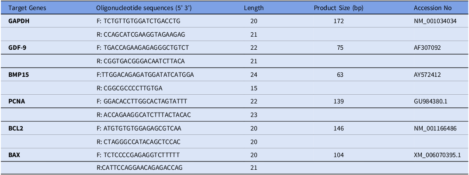
Task: Click the Length column header
Action: pyautogui.click(x=254, y=8)
